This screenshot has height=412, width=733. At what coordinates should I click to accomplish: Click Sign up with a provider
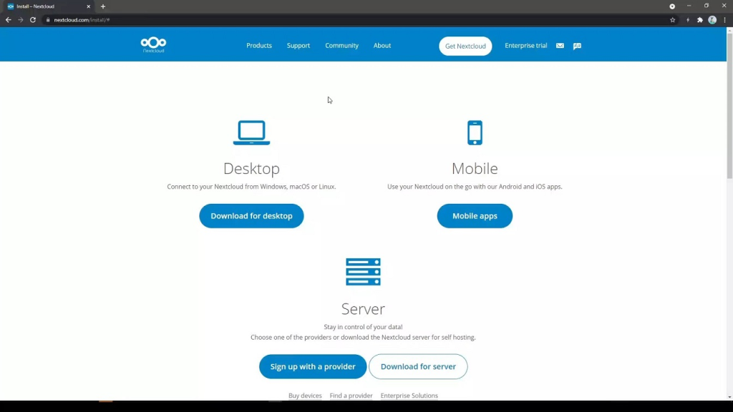click(313, 367)
